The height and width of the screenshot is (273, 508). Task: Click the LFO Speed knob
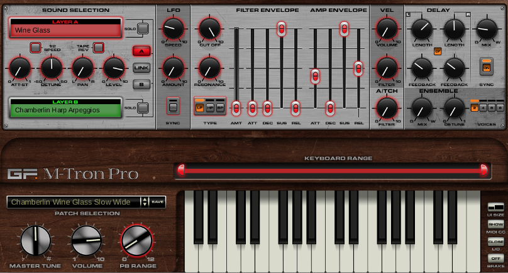(x=173, y=29)
